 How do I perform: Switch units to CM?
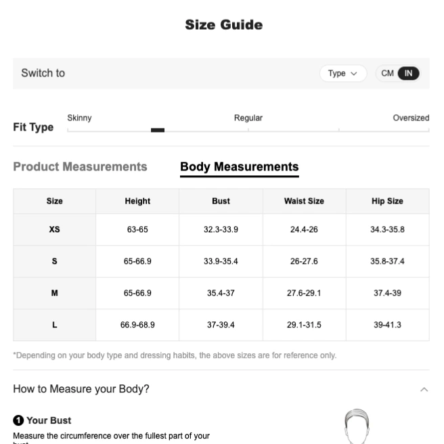pos(387,73)
